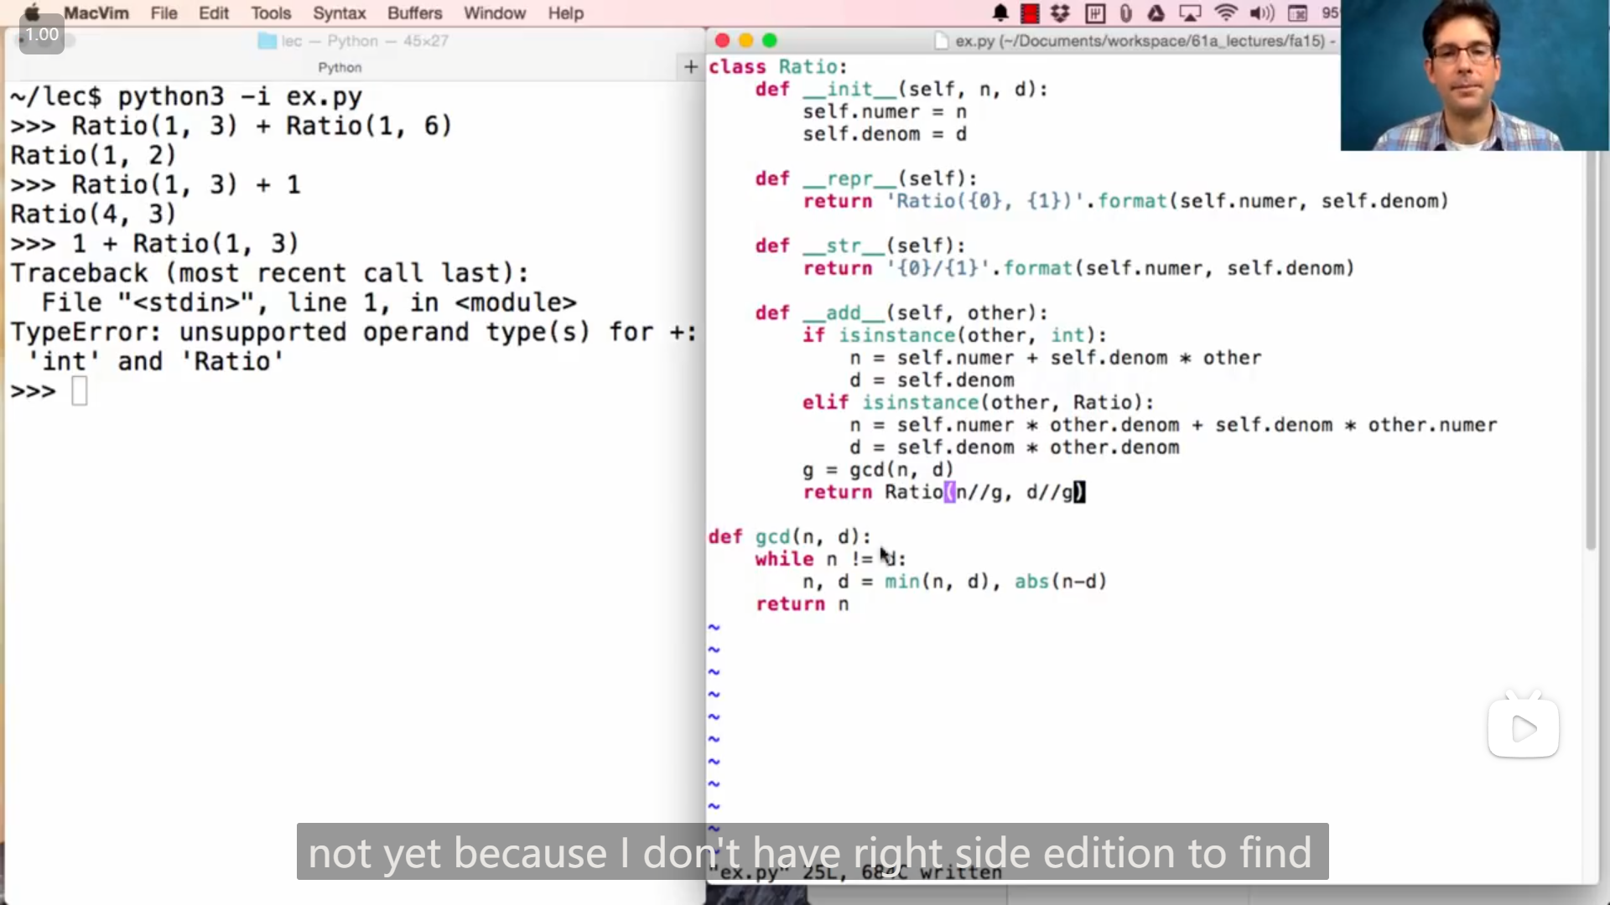The width and height of the screenshot is (1610, 905).
Task: Open the Dropbox menu bar icon
Action: pyautogui.click(x=1061, y=13)
